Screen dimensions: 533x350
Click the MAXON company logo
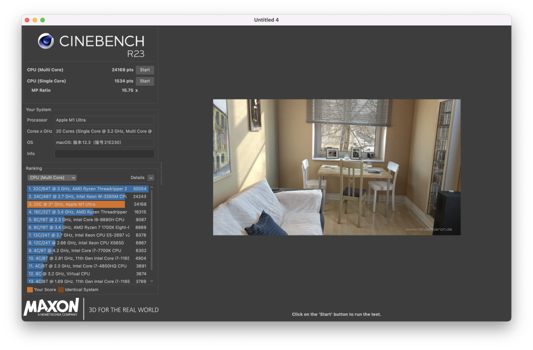pyautogui.click(x=51, y=307)
